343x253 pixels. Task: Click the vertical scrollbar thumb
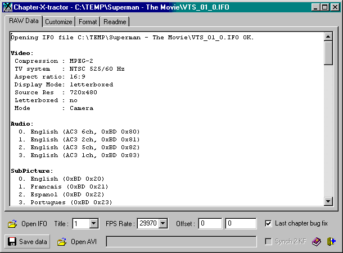[x=328, y=53]
